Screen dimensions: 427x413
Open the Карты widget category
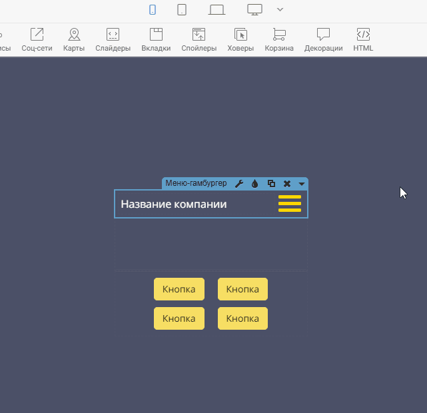(74, 39)
